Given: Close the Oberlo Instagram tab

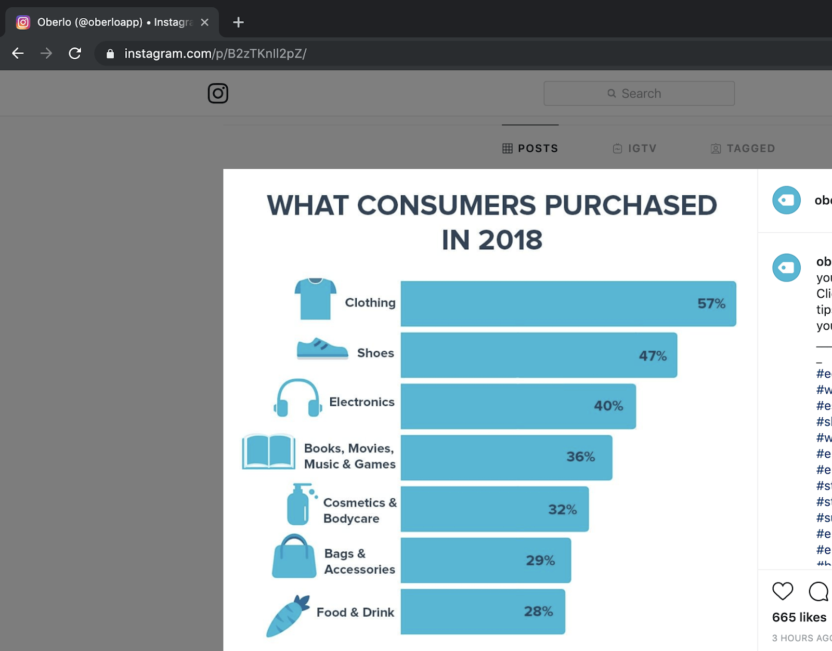Looking at the screenshot, I should pos(205,22).
